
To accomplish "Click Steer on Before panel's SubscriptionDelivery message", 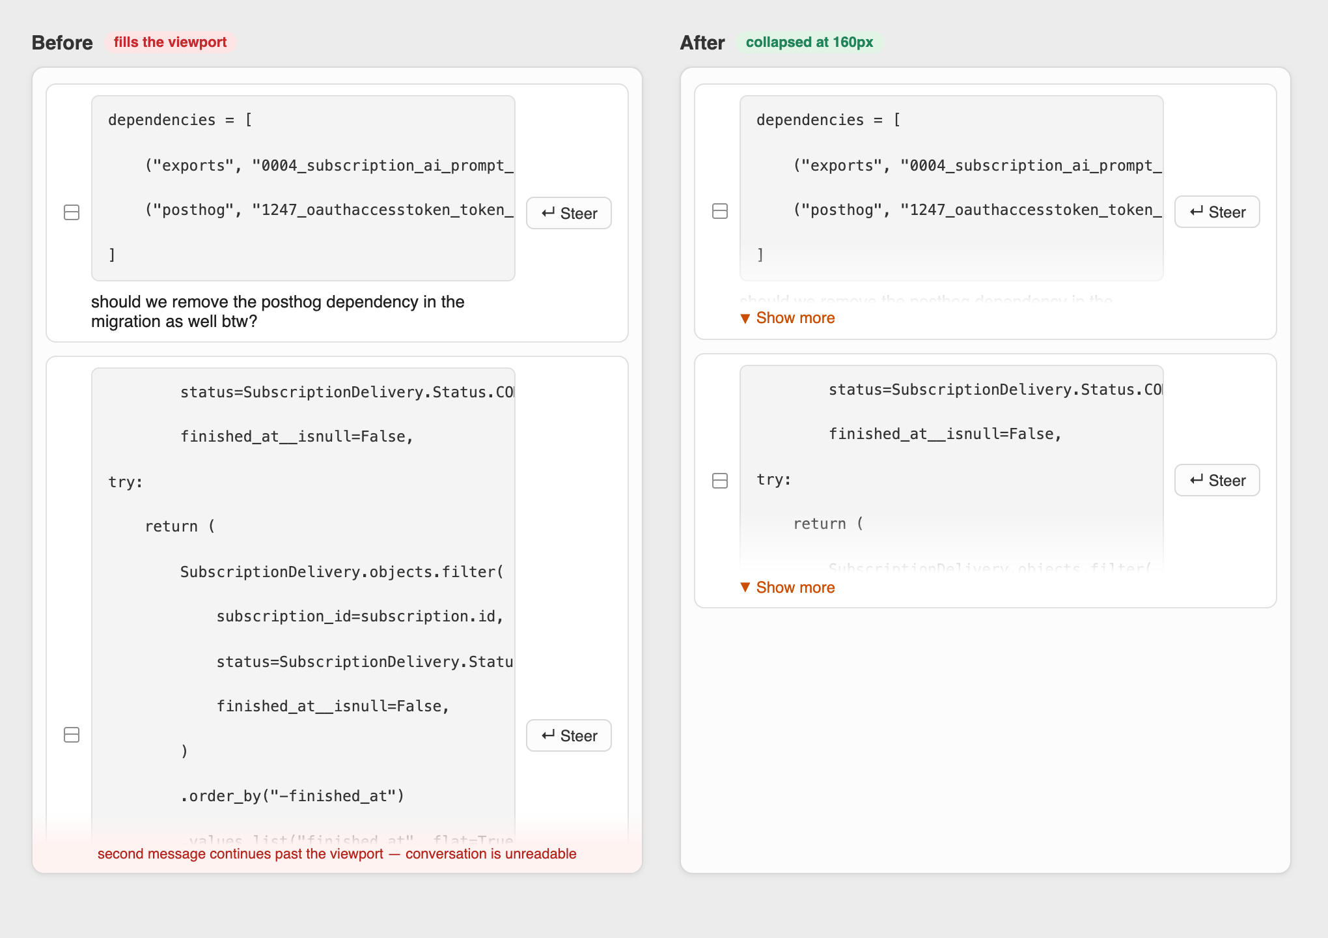I will pos(568,735).
